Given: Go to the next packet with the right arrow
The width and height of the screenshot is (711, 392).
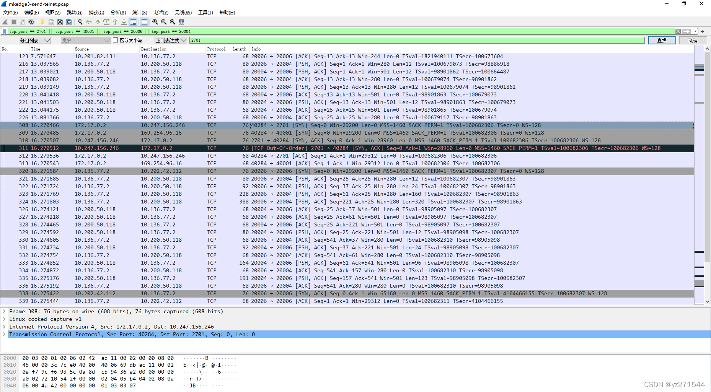Looking at the screenshot, I should click(98, 22).
